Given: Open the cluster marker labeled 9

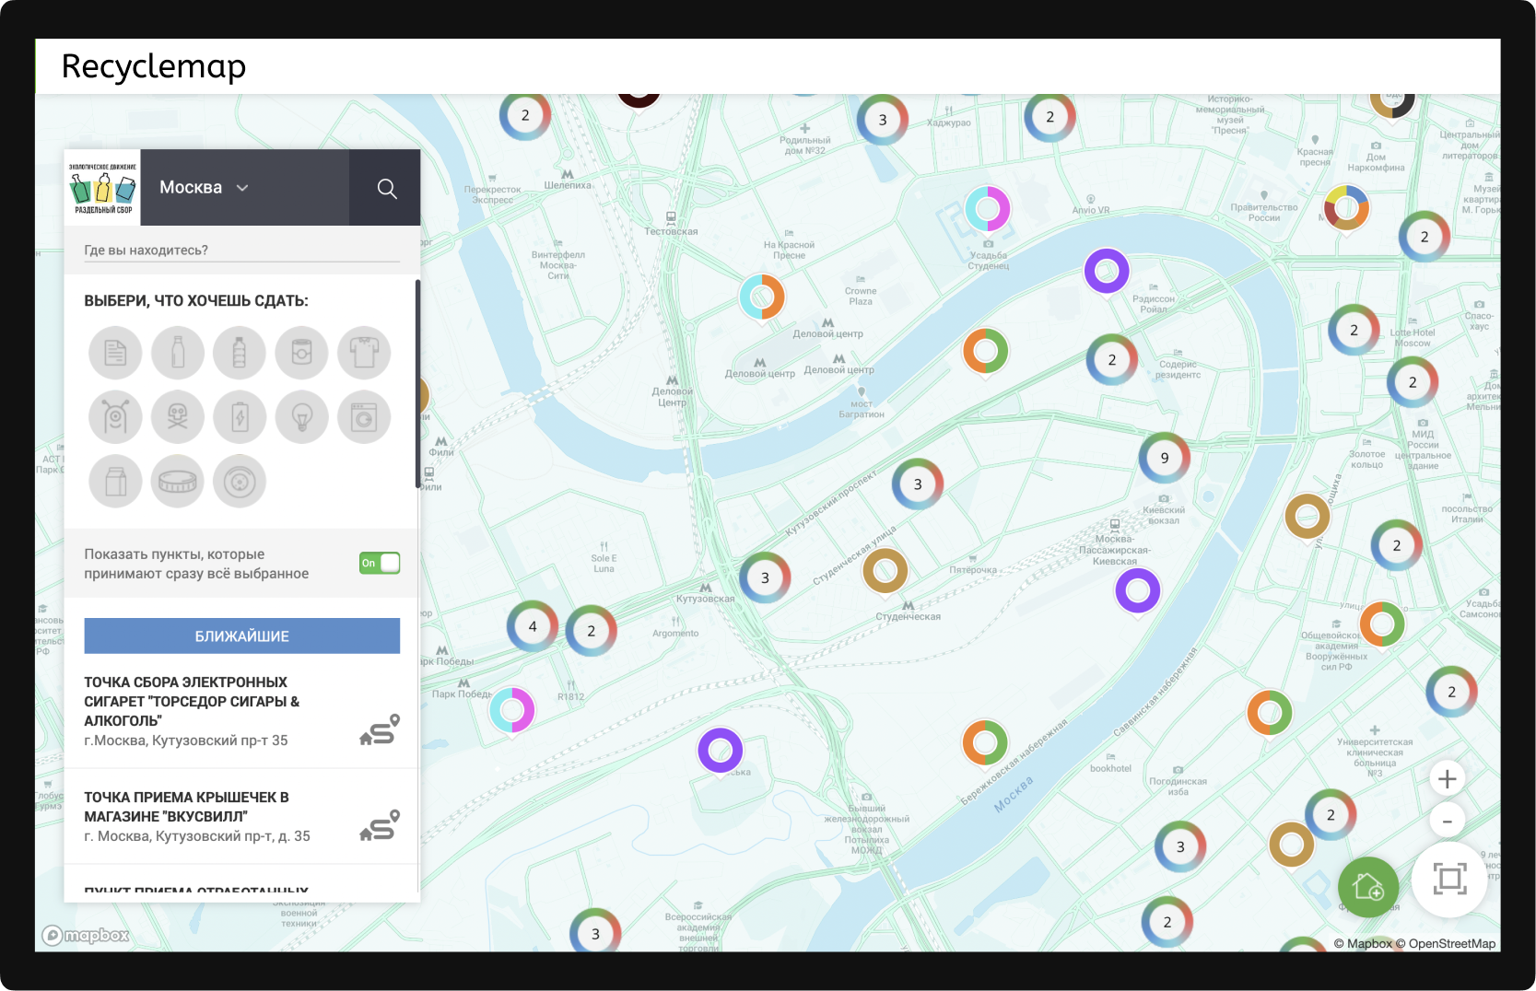Looking at the screenshot, I should point(1165,458).
